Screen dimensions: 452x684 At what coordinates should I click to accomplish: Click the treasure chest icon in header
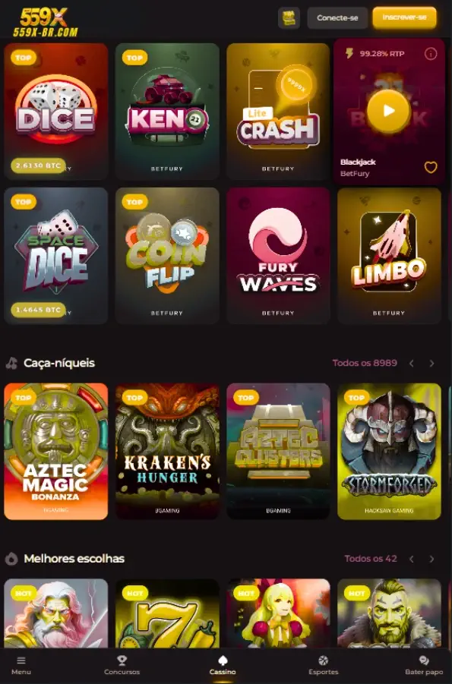pos(289,18)
